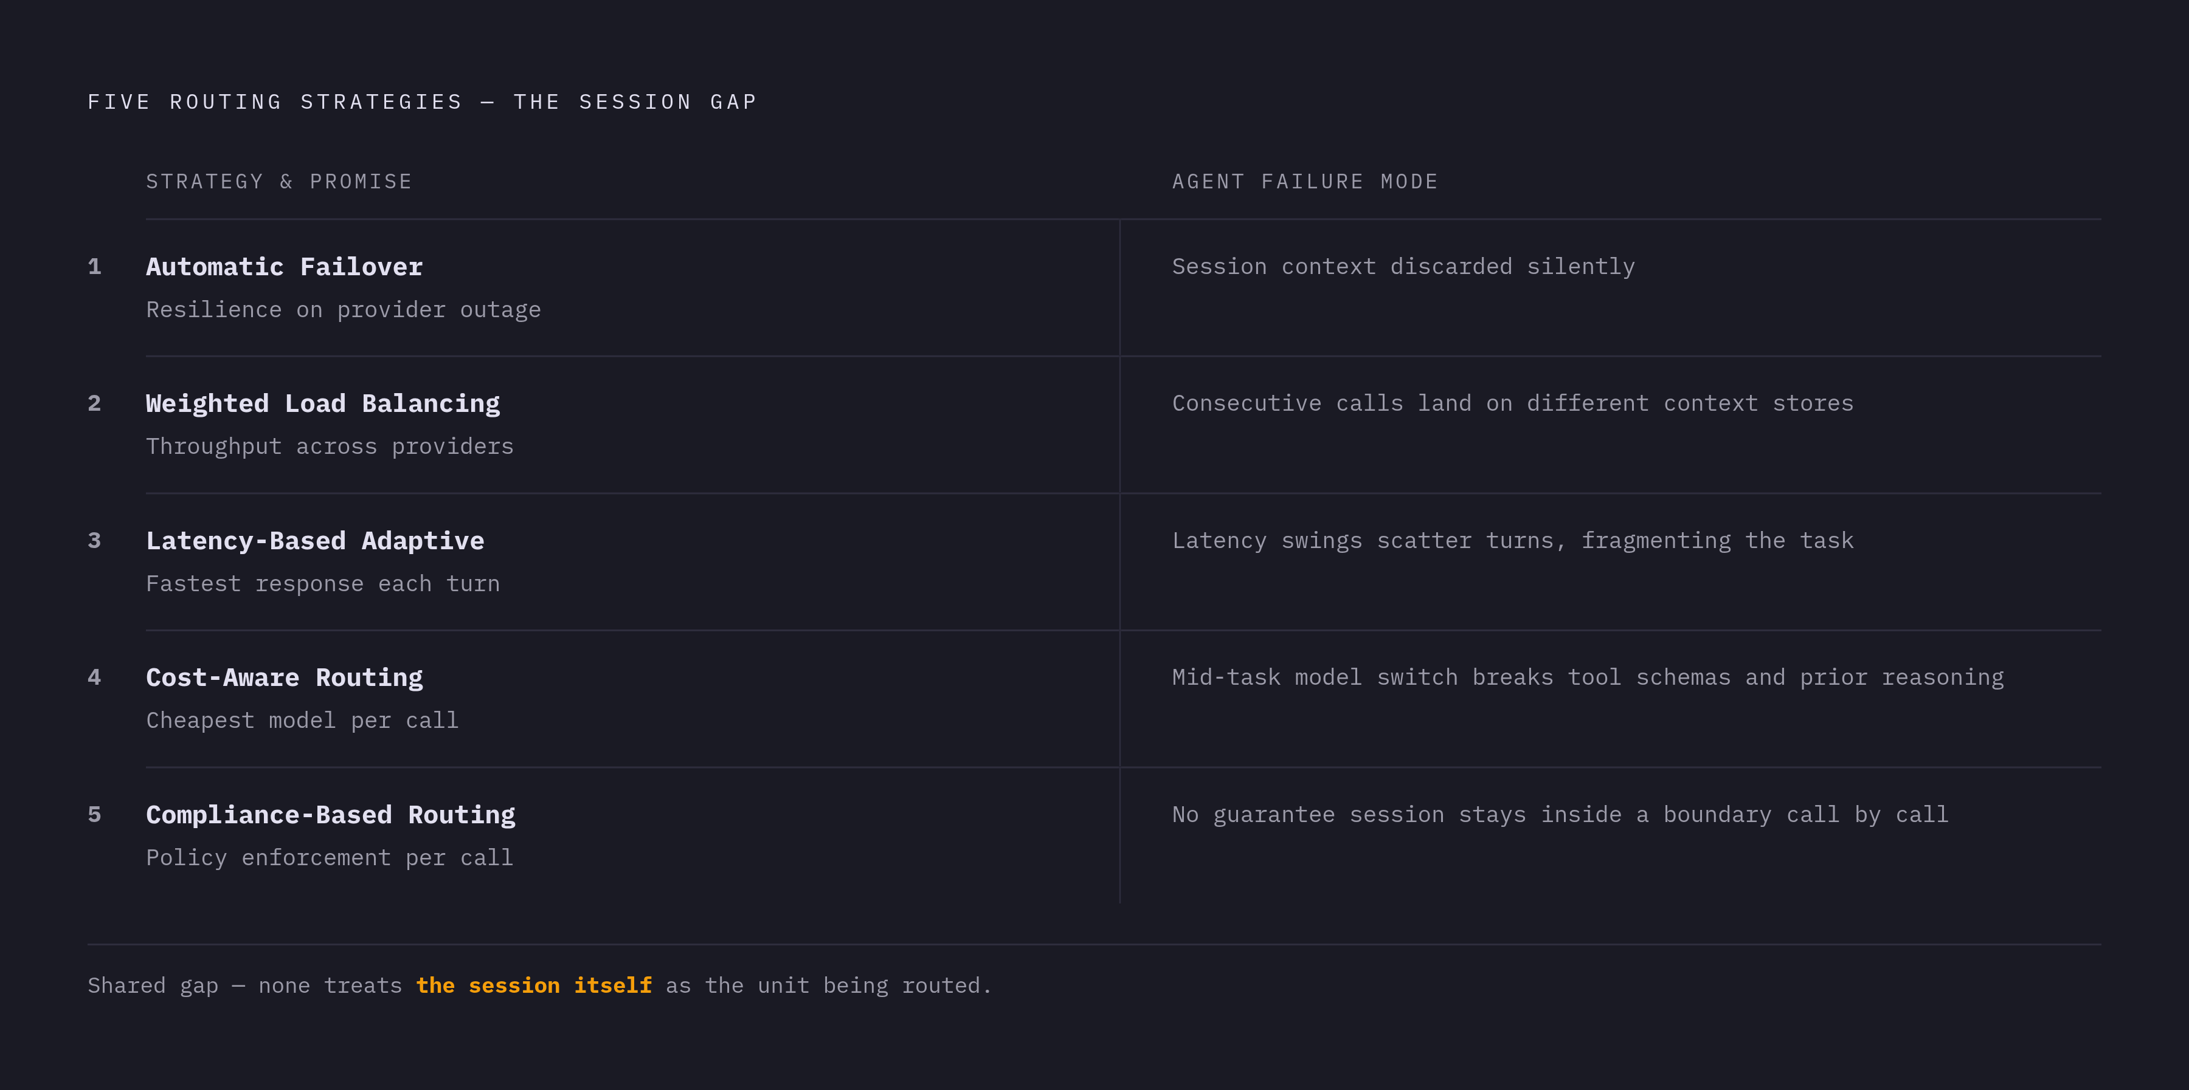
Task: Click 'Policy enforcement per call' text
Action: [x=330, y=857]
